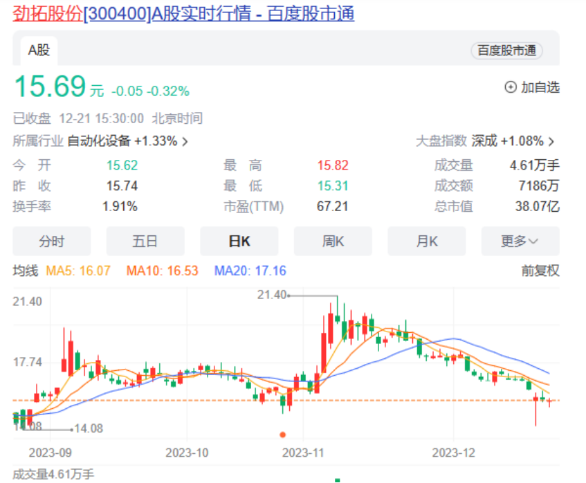The width and height of the screenshot is (586, 483).
Task: Select the 周K chart tab
Action: pos(333,241)
